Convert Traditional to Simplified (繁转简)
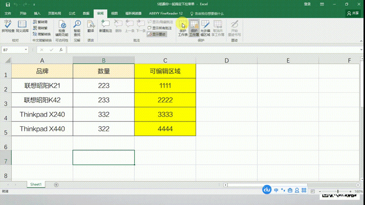 pyautogui.click(x=40, y=22)
